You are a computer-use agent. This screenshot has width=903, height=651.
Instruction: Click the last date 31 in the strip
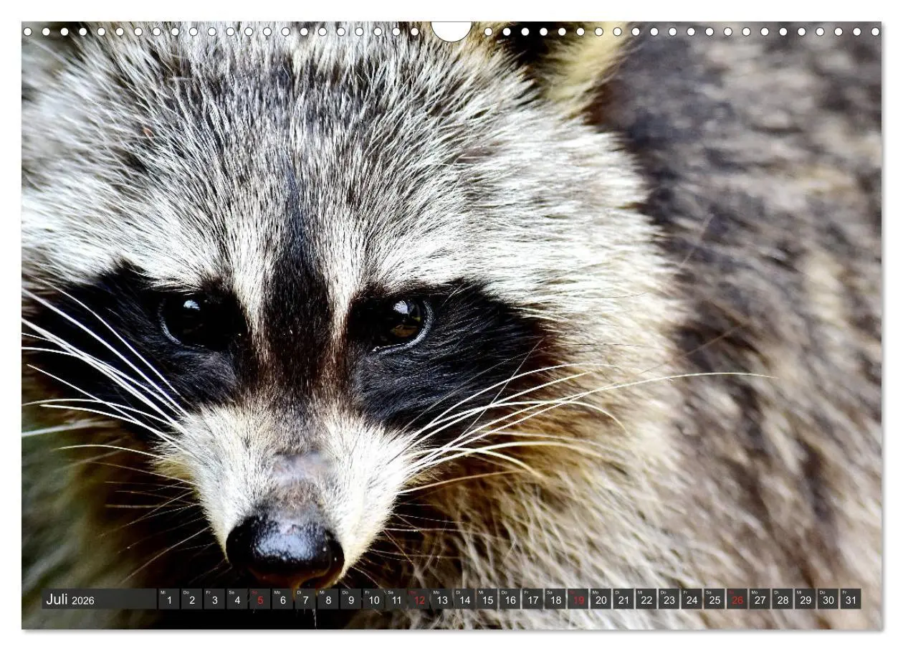(849, 601)
